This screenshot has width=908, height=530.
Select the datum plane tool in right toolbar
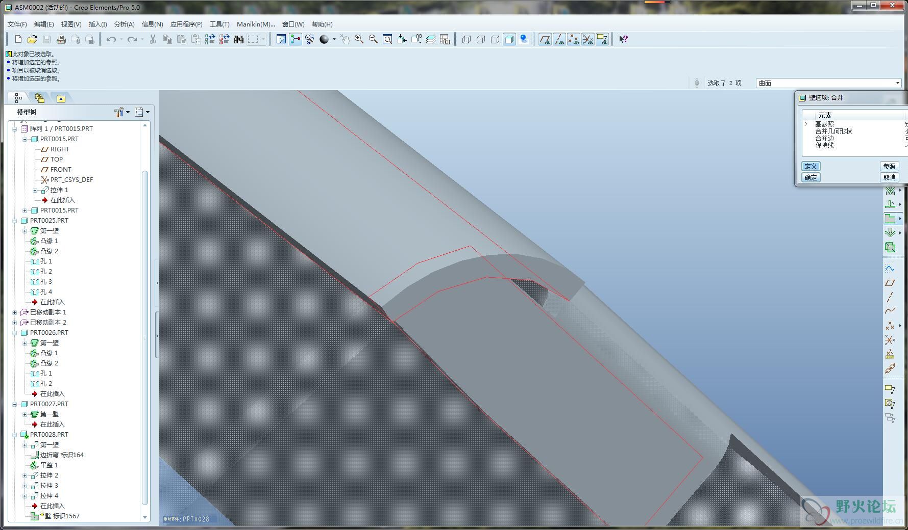pos(890,282)
